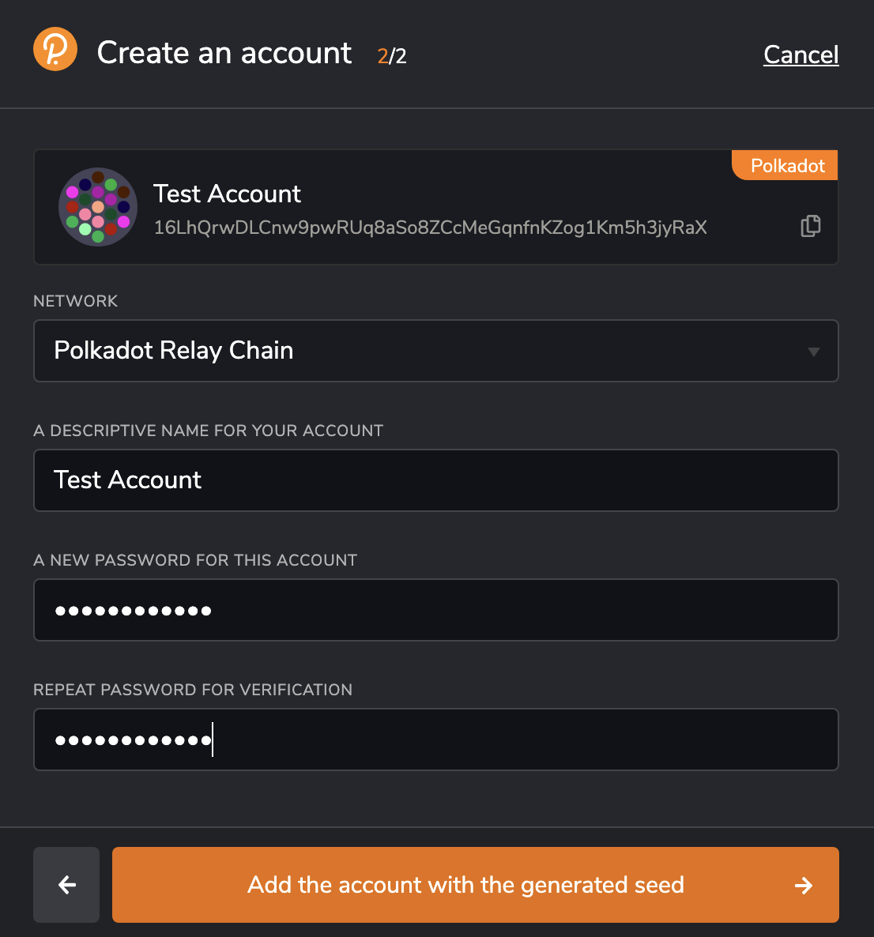The image size is (874, 937).
Task: Click the colorful account identicon avatar
Action: click(98, 207)
